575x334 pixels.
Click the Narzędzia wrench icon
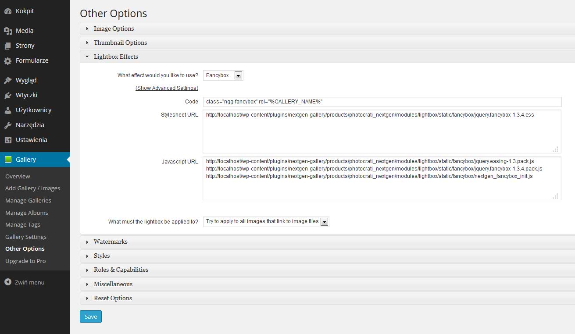tap(8, 125)
